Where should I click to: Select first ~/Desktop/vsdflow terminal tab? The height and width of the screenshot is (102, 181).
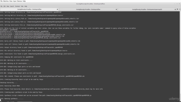coord(29,9)
